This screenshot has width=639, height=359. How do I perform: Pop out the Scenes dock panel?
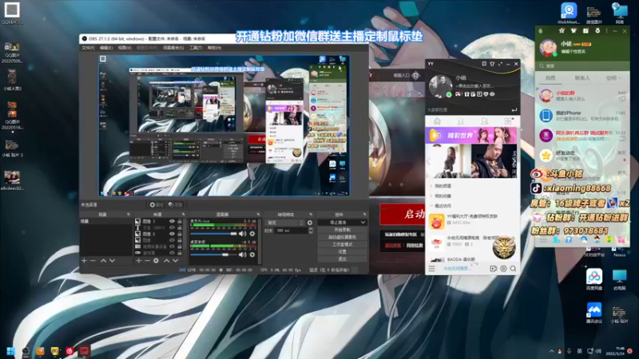129,215
